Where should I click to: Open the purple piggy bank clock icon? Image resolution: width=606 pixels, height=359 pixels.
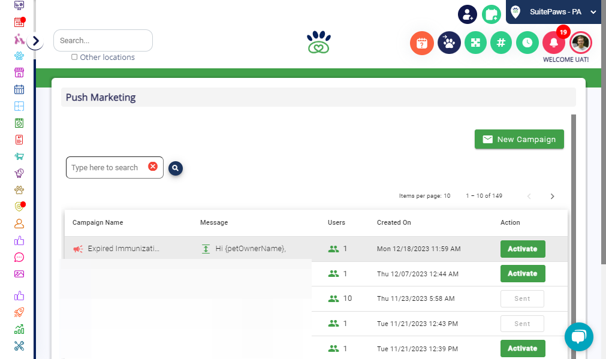tap(19, 173)
